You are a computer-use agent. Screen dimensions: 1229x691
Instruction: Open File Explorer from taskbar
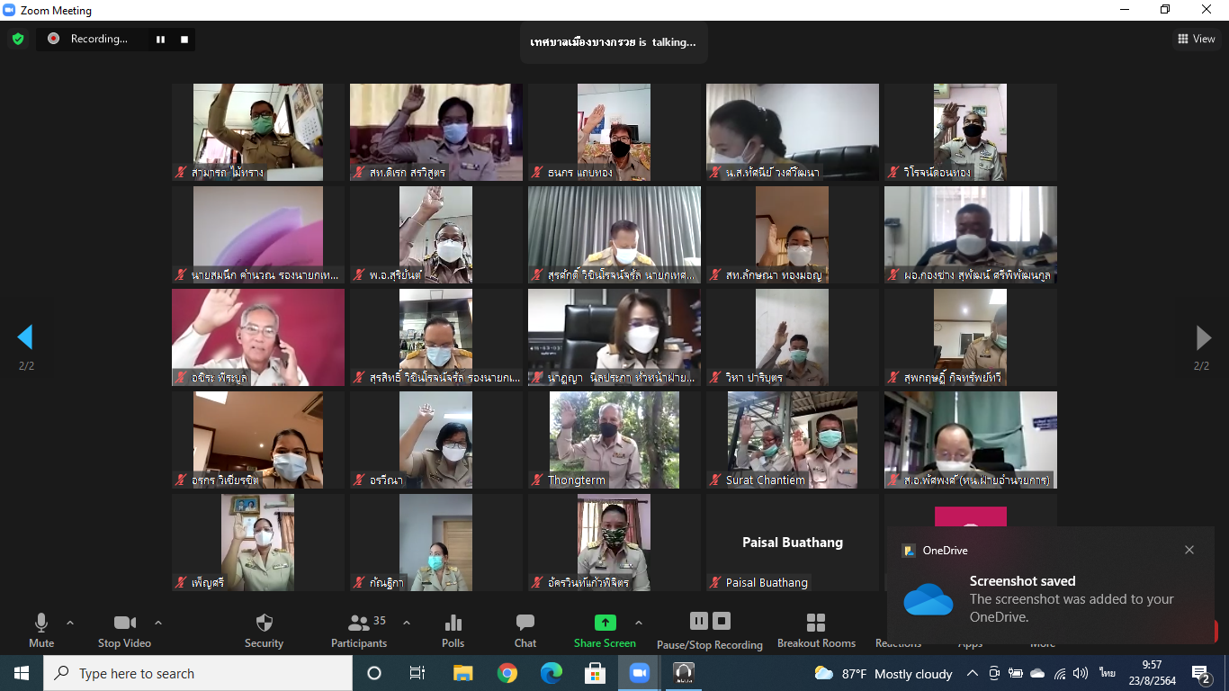click(x=462, y=673)
